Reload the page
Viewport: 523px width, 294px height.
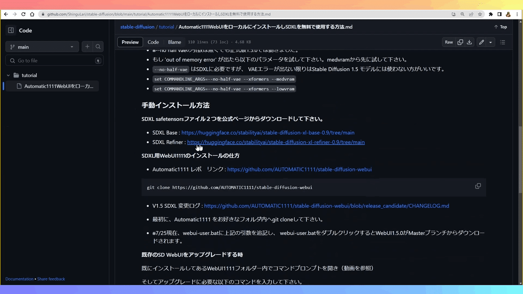click(x=24, y=14)
